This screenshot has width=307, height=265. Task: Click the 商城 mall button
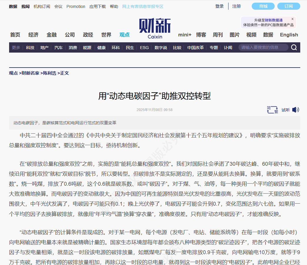[x=263, y=6]
